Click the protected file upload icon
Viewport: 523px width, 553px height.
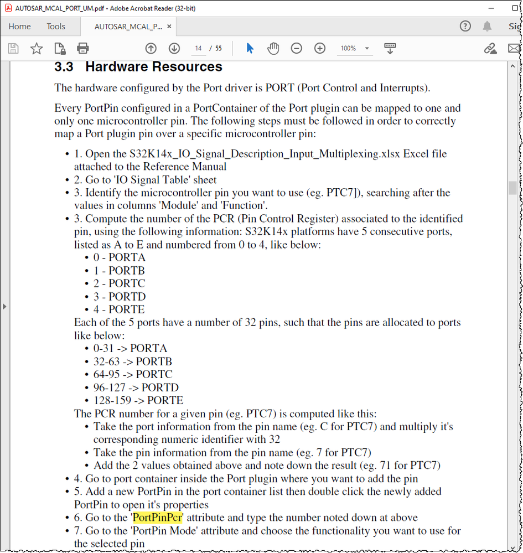pos(60,48)
